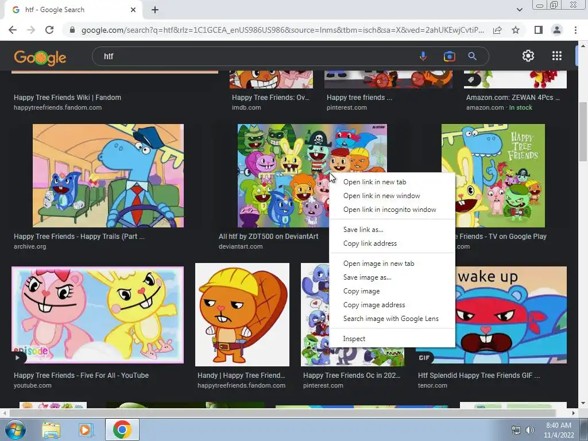Open All htf by ZDT500 thumbnail
Screen dimensions: 588x441
(283, 176)
